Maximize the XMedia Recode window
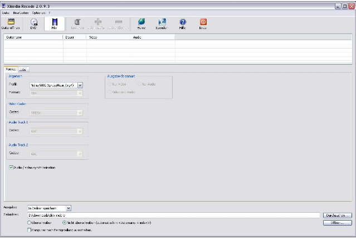This screenshot has width=356, height=239. (x=345, y=6)
